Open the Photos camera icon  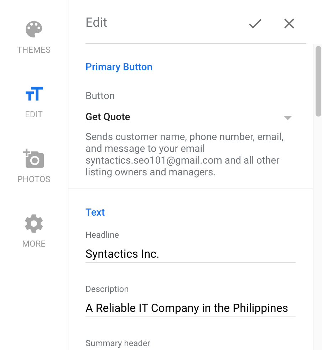coord(33,158)
